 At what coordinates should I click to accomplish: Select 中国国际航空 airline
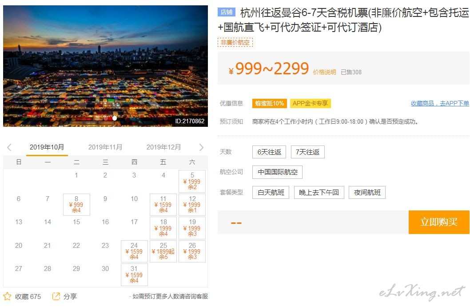[277, 172]
